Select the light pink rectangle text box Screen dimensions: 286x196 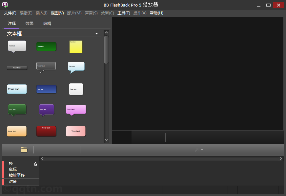click(x=76, y=131)
